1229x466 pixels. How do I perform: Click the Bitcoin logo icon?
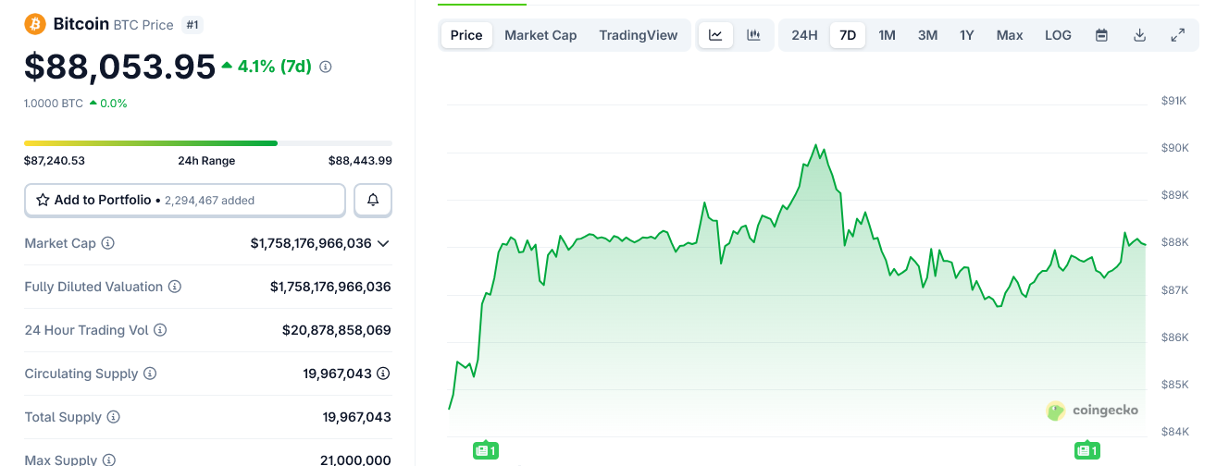tap(35, 24)
